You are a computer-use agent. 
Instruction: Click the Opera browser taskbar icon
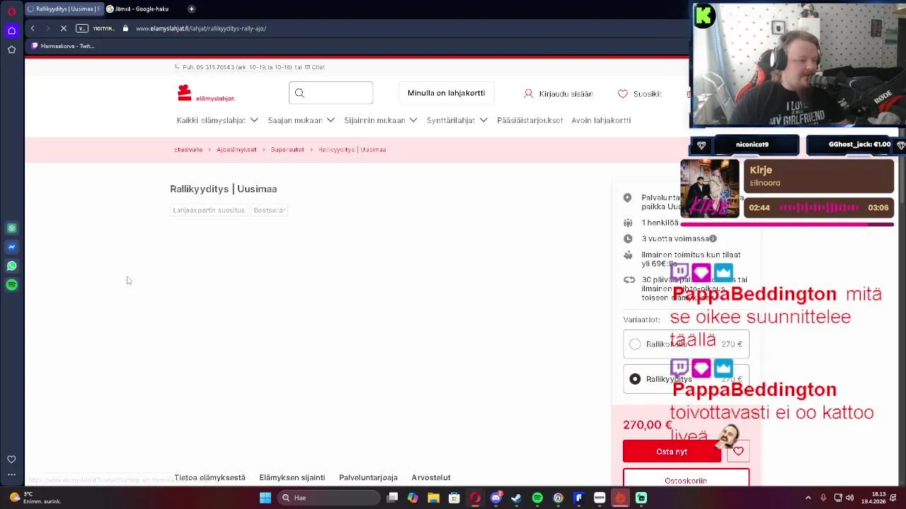pos(475,498)
